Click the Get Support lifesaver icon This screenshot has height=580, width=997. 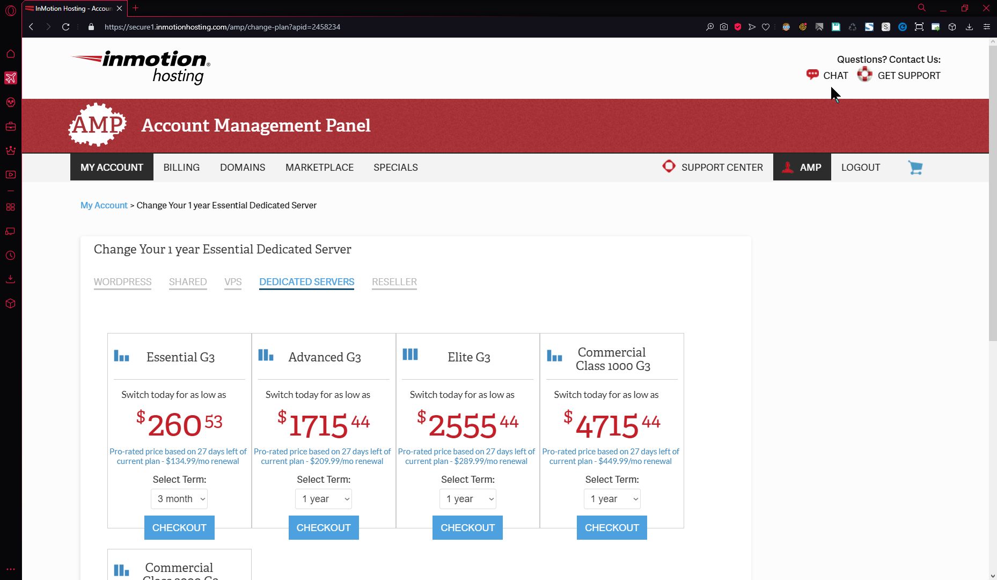point(864,75)
